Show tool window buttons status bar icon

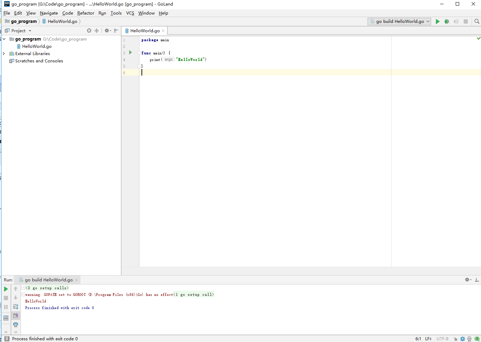[x=7, y=339]
